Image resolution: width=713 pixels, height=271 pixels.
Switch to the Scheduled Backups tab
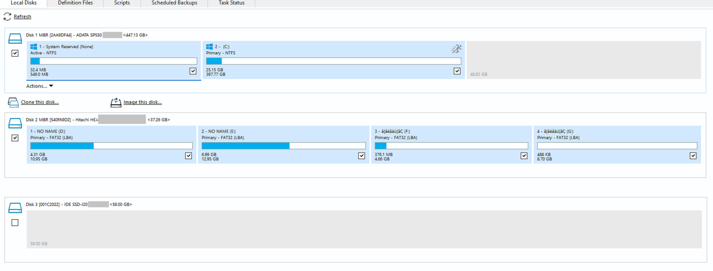(x=174, y=3)
